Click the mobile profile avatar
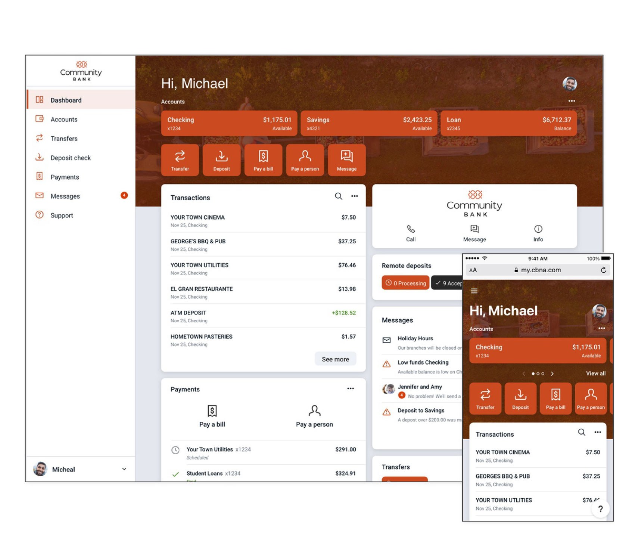This screenshot has width=635, height=542. point(599,311)
